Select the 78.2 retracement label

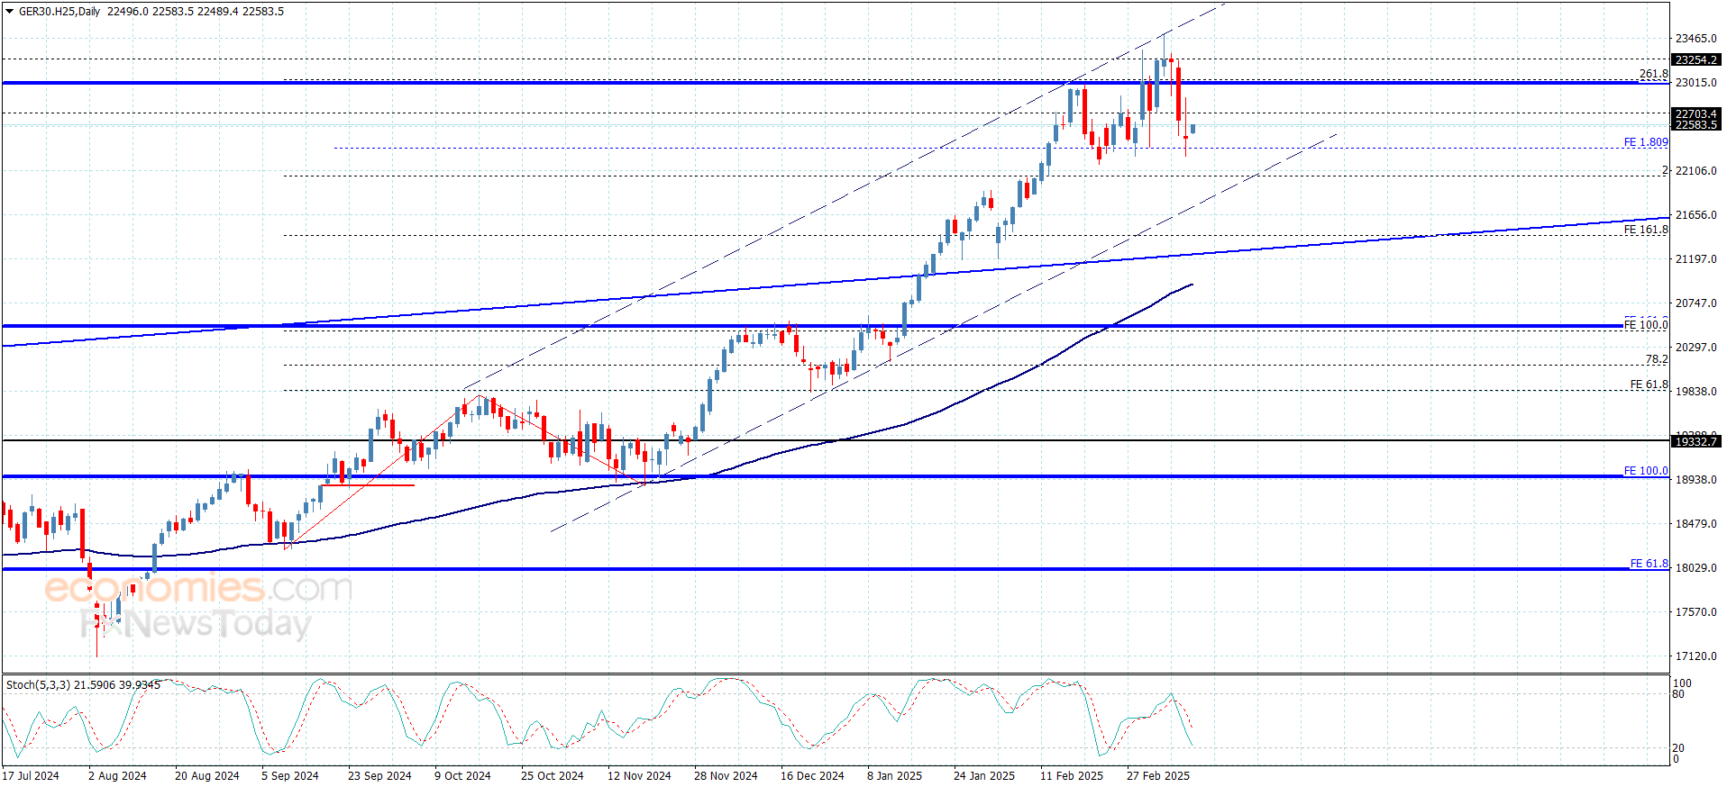tap(1657, 359)
